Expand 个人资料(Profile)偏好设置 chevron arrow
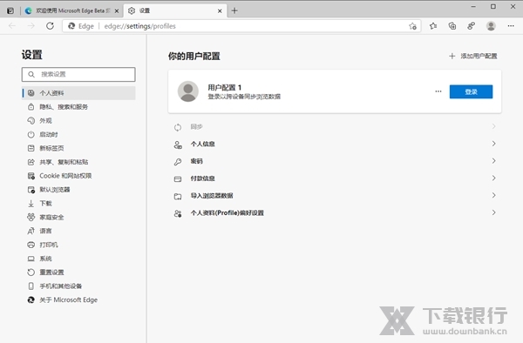This screenshot has width=523, height=343. (493, 212)
